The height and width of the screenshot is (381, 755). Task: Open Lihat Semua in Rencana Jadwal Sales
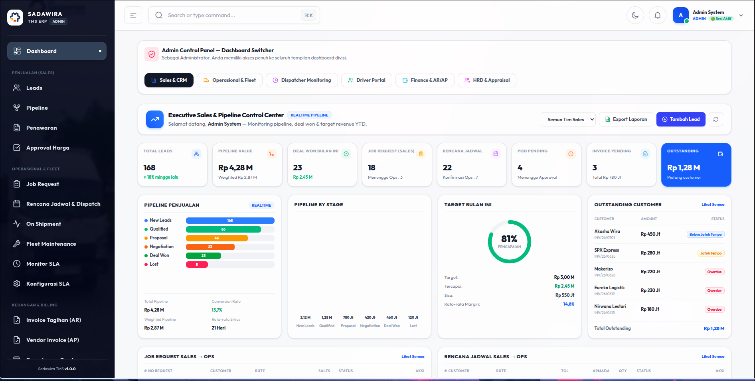coord(713,357)
